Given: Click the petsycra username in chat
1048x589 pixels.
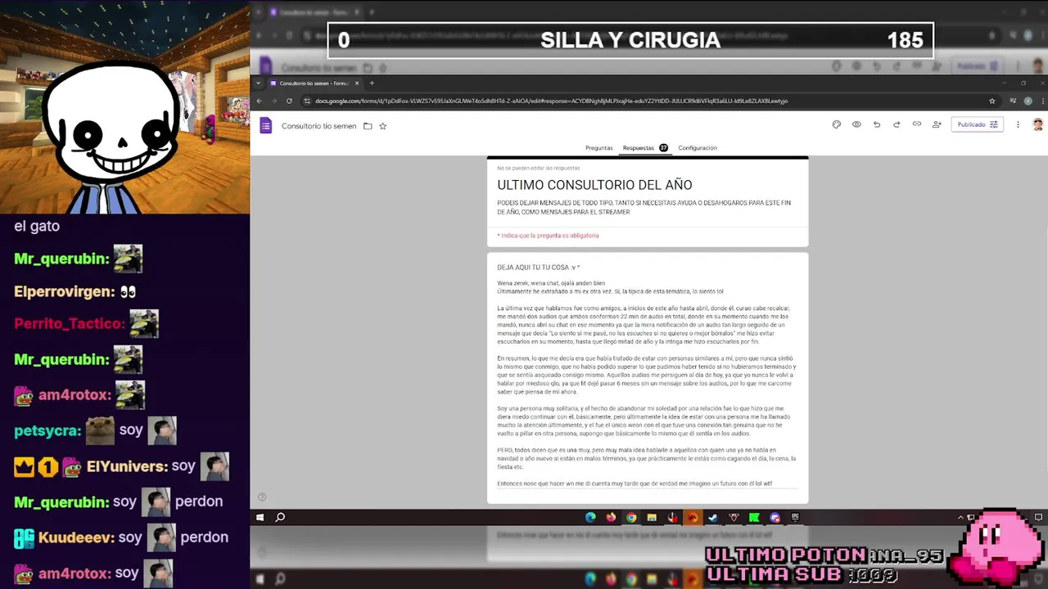Looking at the screenshot, I should (x=47, y=431).
